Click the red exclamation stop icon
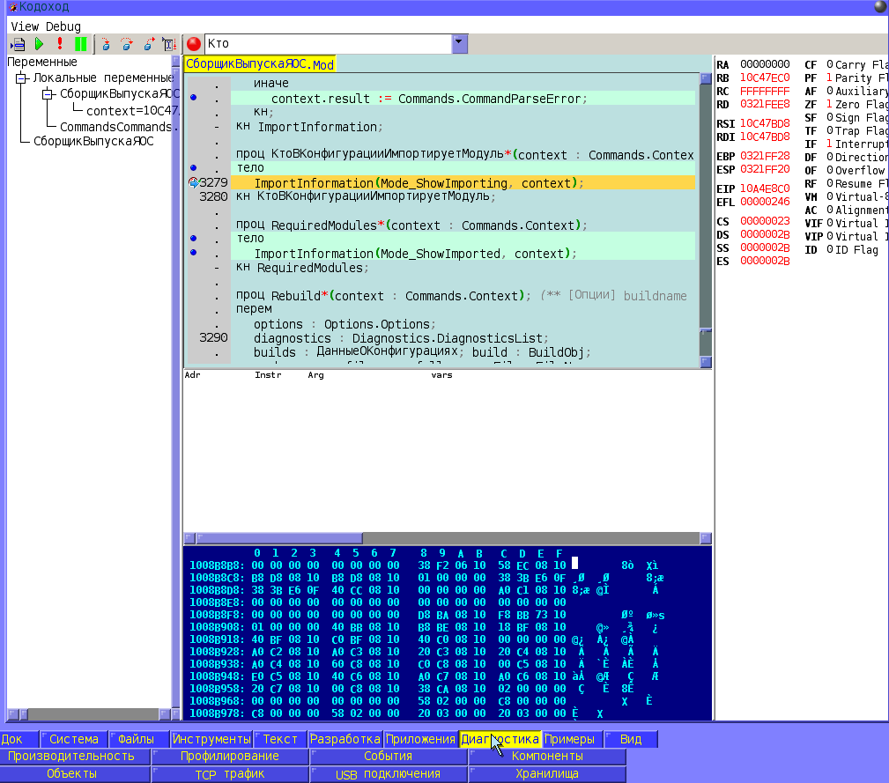The image size is (889, 783). [60, 44]
